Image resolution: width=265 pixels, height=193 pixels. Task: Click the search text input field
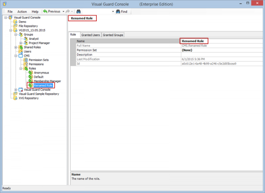point(96,11)
